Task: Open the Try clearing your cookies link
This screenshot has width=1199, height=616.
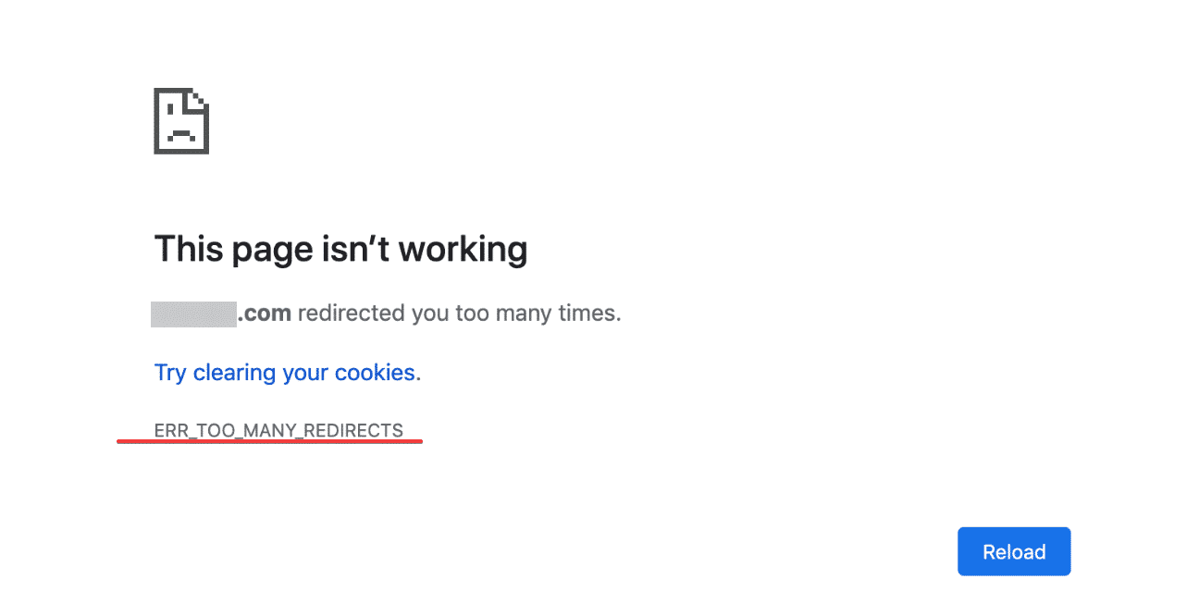Action: coord(284,372)
